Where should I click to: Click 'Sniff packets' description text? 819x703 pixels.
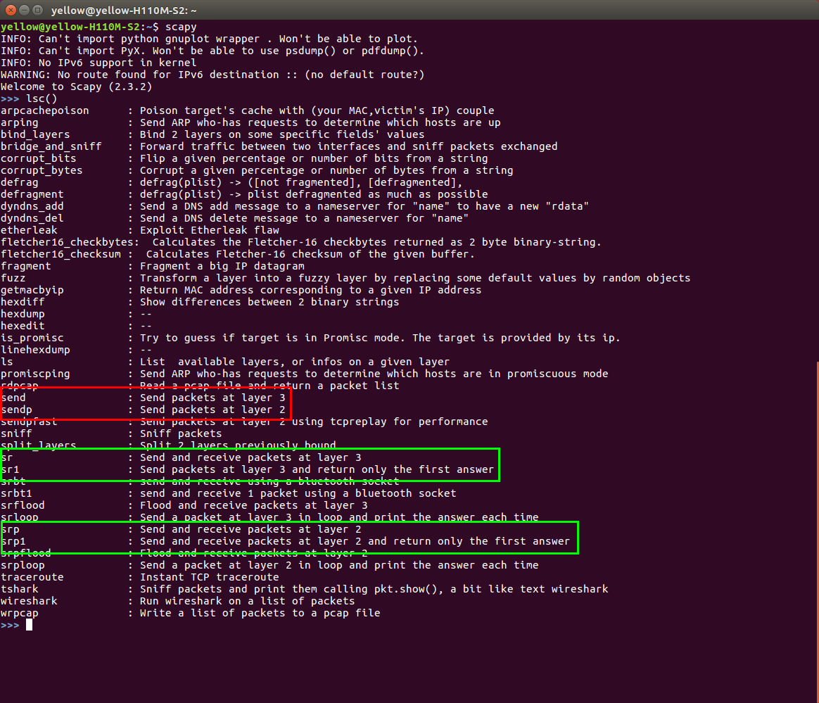pyautogui.click(x=181, y=433)
